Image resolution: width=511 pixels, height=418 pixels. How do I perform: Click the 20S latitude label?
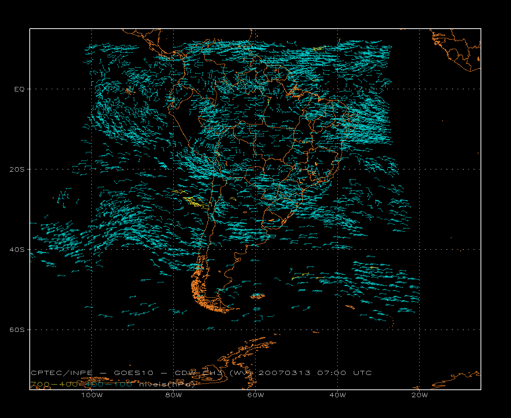click(17, 169)
